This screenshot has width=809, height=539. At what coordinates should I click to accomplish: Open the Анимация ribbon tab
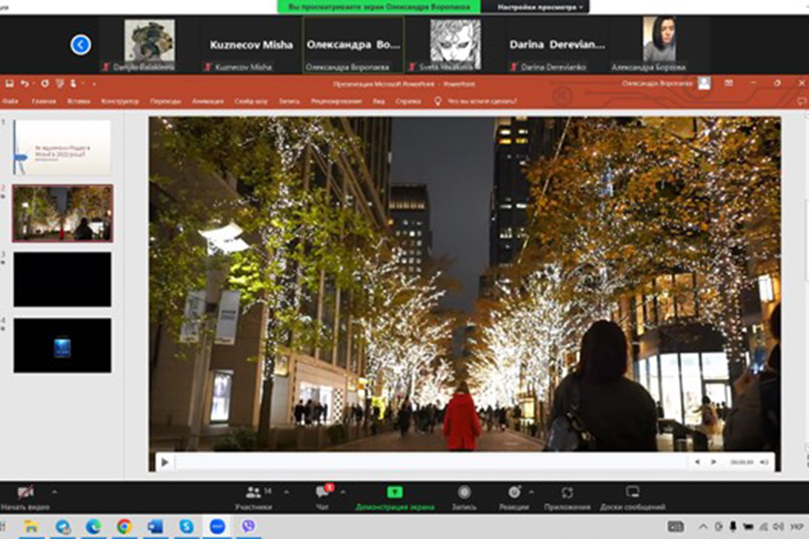(x=208, y=102)
